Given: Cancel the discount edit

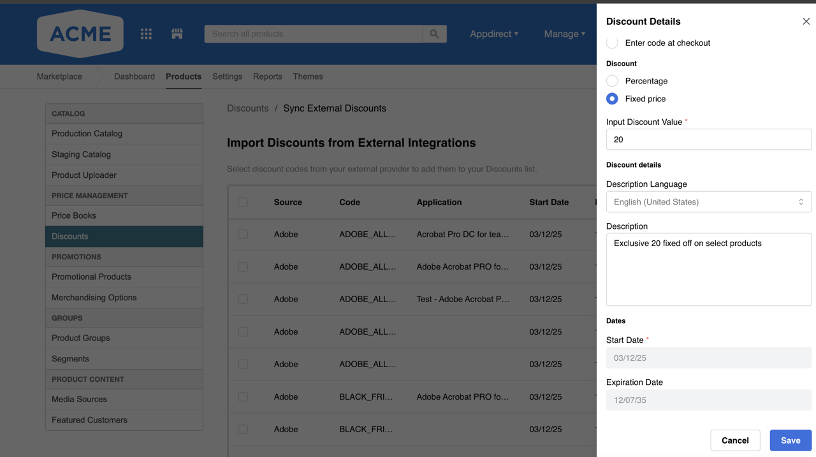Looking at the screenshot, I should (734, 440).
